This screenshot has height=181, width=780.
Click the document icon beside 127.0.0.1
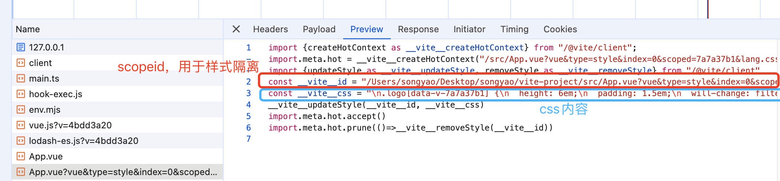pos(21,47)
